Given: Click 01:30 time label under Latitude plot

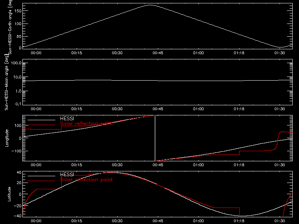Looking at the screenshot, I should point(280,221).
